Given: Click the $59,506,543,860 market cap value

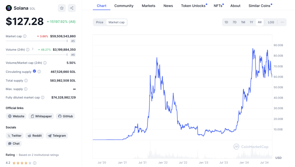Looking at the screenshot, I should click(x=63, y=36).
